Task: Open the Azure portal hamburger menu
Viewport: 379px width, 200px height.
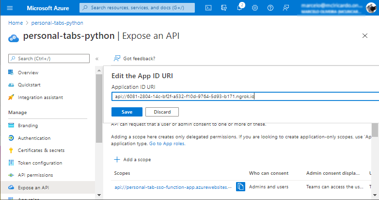Action: pyautogui.click(x=10, y=8)
